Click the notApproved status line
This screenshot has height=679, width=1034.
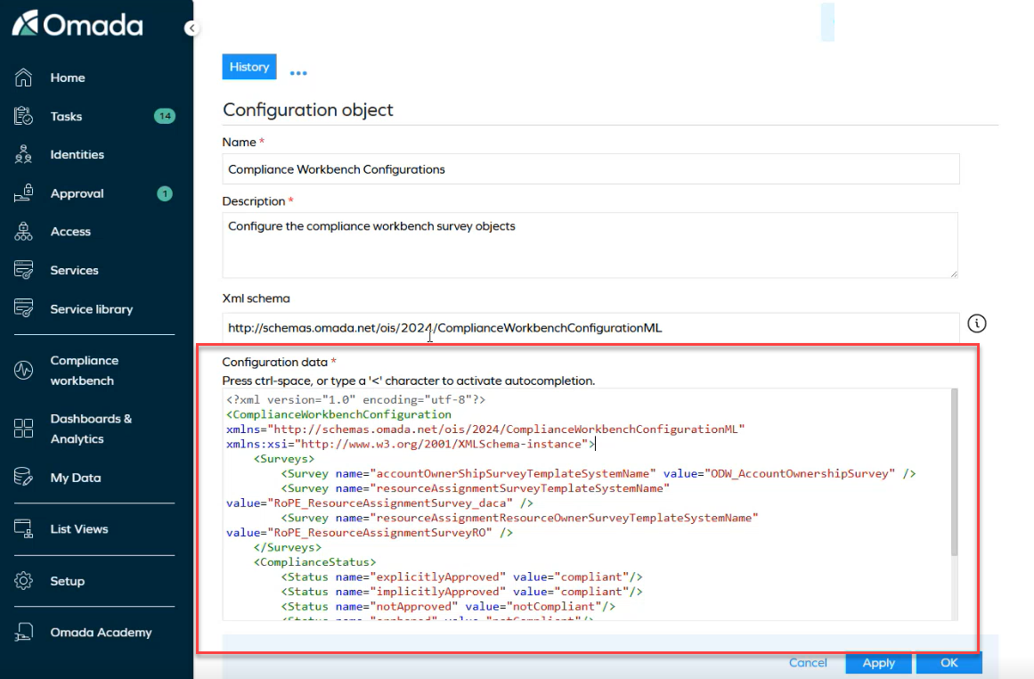click(448, 607)
